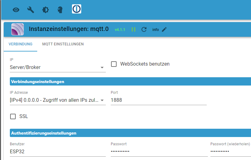This screenshot has height=160, width=251.
Task: Expand the IP Adresse dropdown
Action: coord(58,100)
